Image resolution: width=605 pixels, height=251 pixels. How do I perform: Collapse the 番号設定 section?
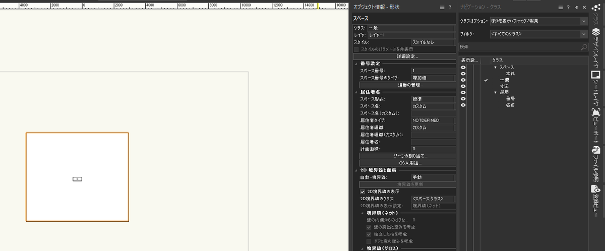(x=356, y=64)
